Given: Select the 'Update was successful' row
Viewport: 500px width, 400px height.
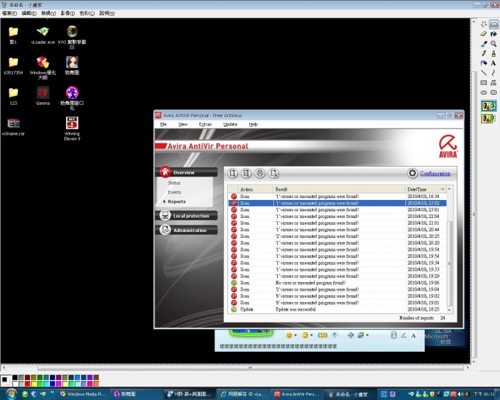Looking at the screenshot, I should [337, 309].
